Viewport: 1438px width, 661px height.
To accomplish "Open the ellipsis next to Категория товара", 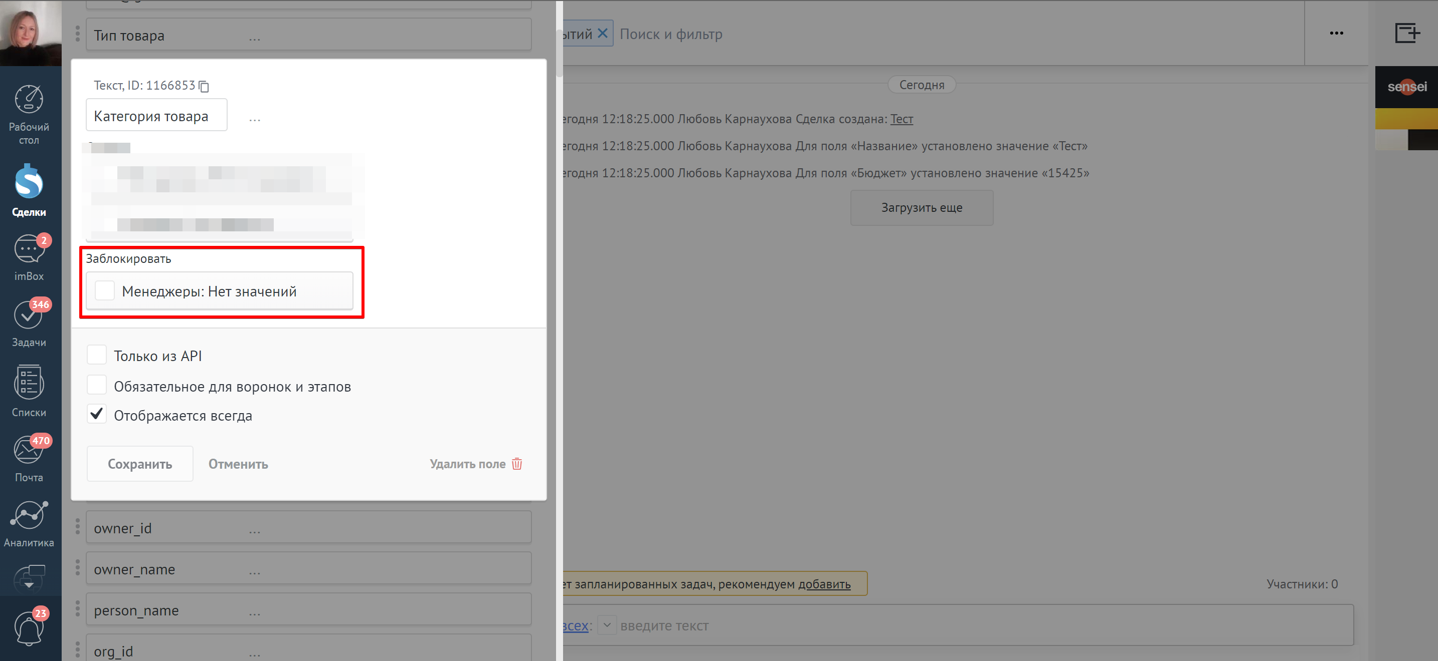I will click(x=255, y=119).
